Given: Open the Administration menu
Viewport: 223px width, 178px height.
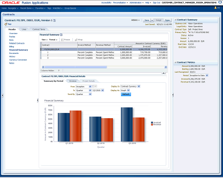Looking at the screenshot, I should 137,2.
